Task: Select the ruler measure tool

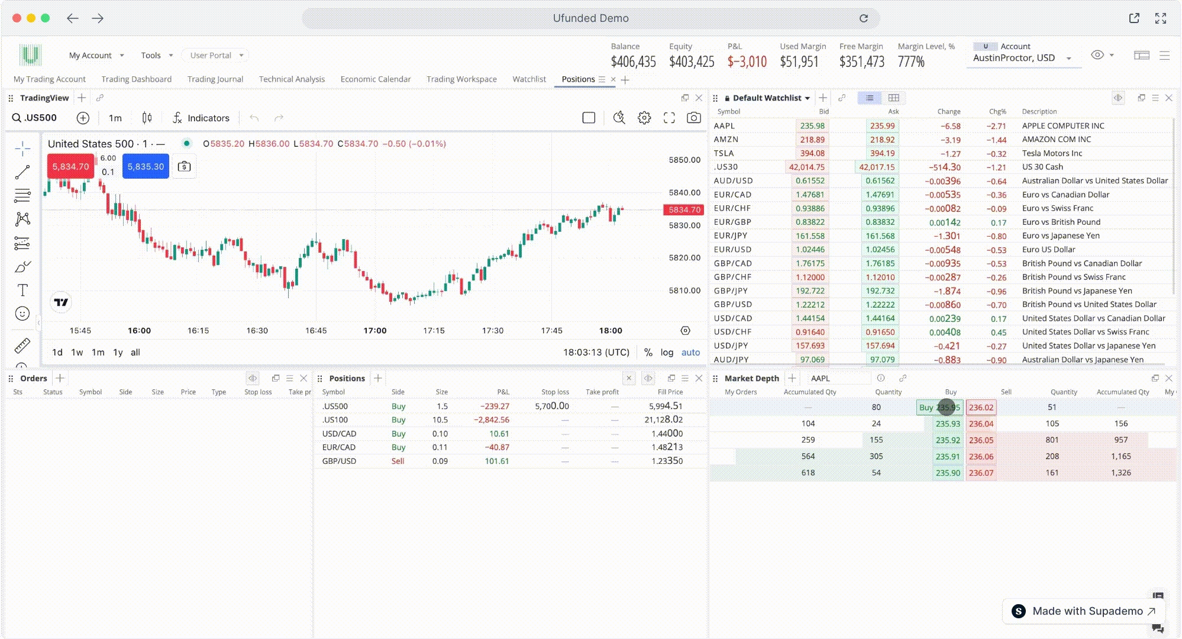Action: point(22,346)
